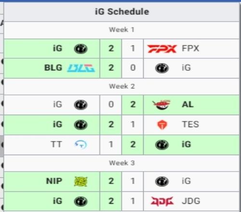Click iG logo in the NIP match row

(x=162, y=182)
